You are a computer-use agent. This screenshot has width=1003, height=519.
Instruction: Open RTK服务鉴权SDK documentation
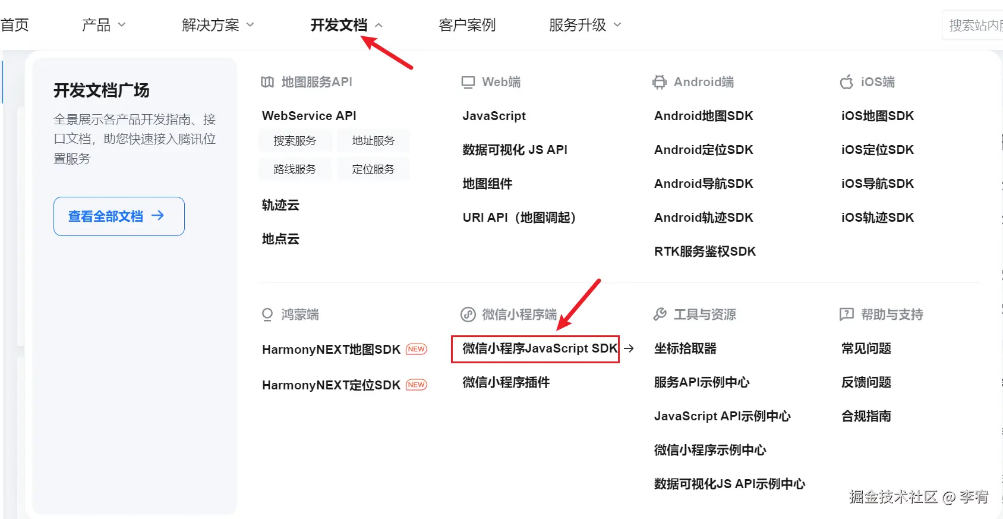tap(705, 251)
